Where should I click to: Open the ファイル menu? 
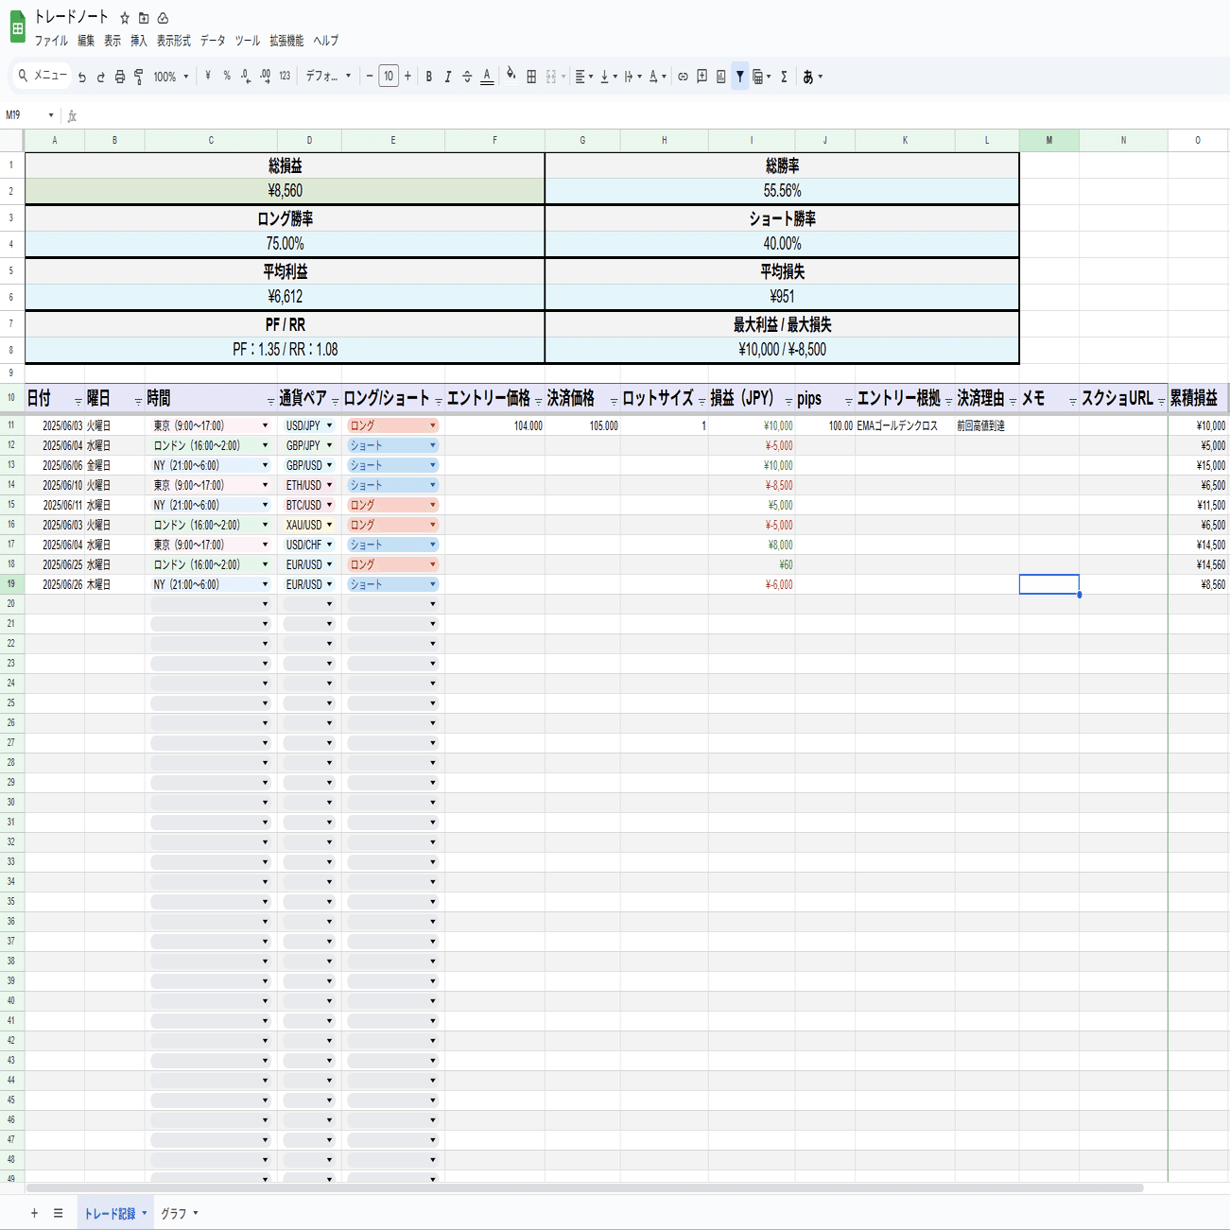51,41
